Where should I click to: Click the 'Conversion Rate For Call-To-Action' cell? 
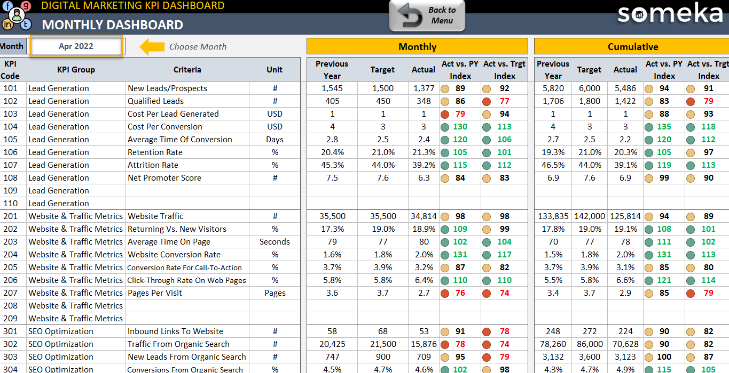click(x=187, y=267)
